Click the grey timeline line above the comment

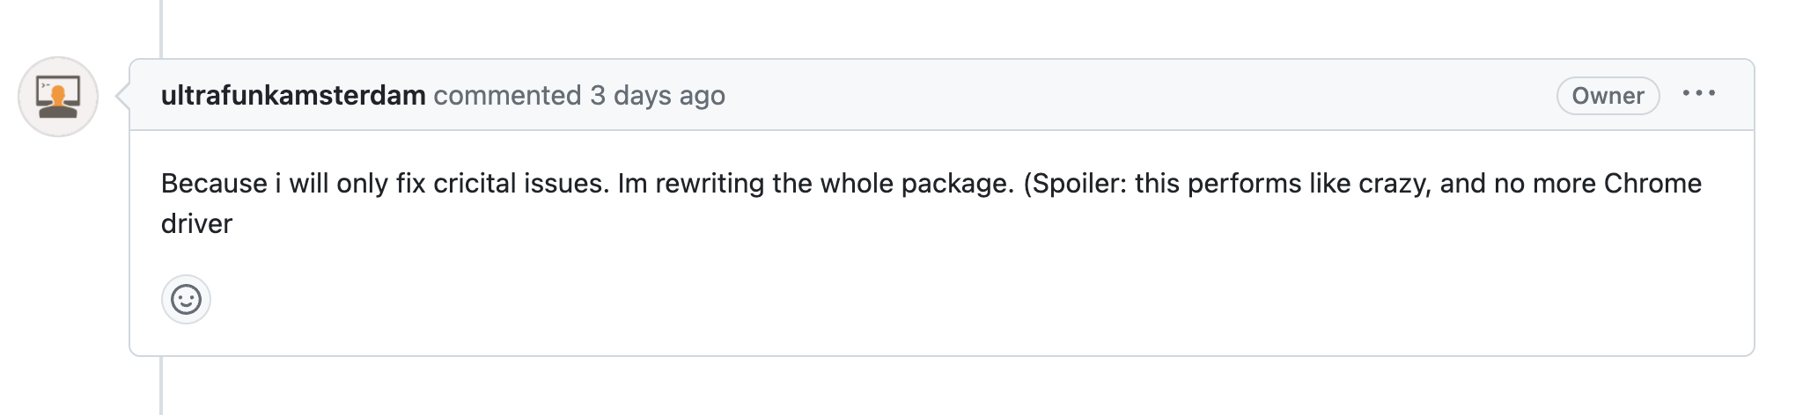click(161, 28)
